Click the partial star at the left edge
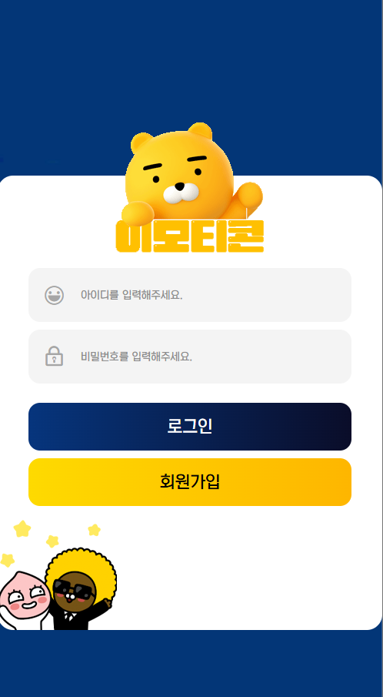The image size is (383, 697). (x=7, y=560)
